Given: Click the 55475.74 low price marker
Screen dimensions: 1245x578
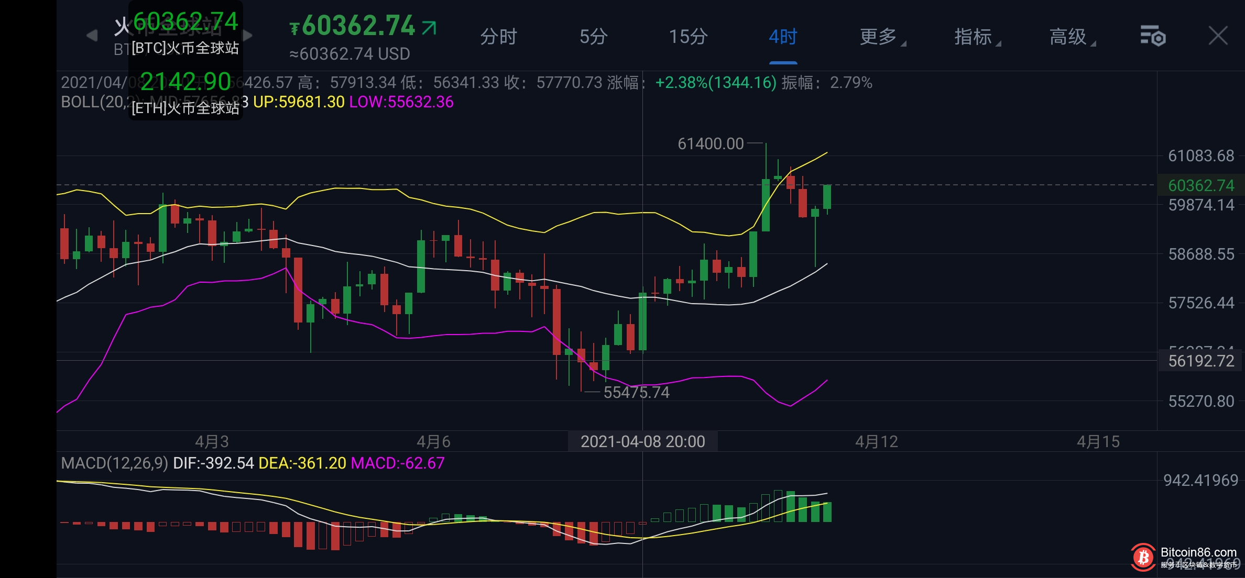Looking at the screenshot, I should (x=636, y=392).
